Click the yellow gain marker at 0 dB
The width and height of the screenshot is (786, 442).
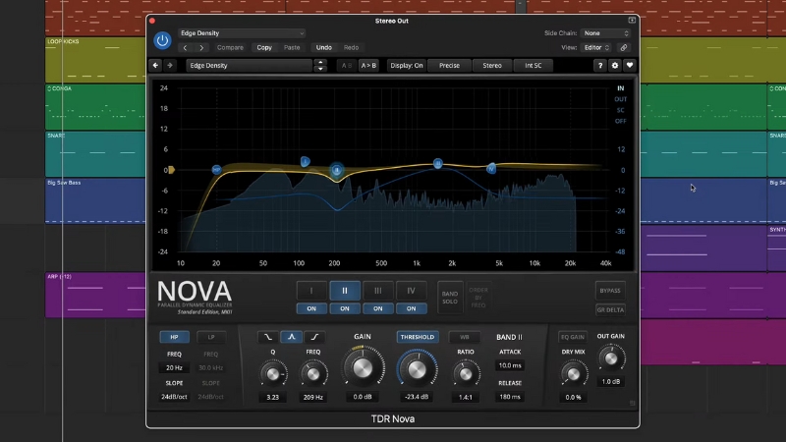pyautogui.click(x=171, y=170)
